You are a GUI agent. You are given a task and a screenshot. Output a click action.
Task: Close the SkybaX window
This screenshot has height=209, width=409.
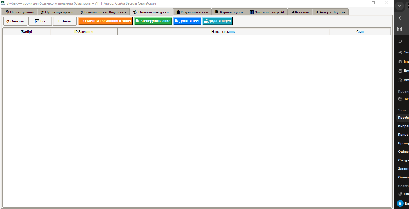pos(387,3)
